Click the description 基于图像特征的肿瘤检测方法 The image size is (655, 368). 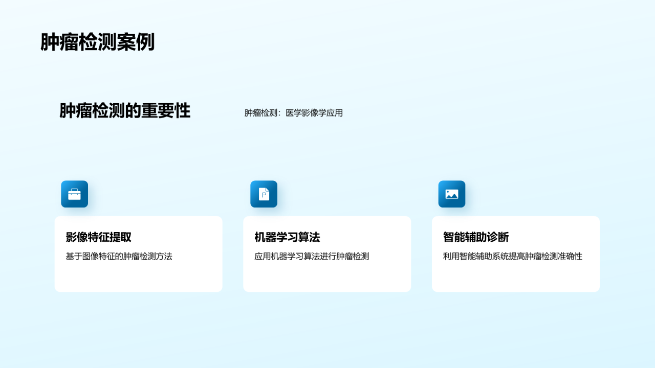(x=119, y=257)
